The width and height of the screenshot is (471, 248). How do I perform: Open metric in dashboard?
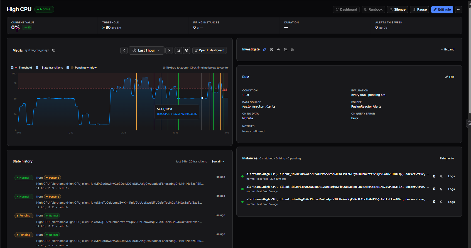[210, 50]
